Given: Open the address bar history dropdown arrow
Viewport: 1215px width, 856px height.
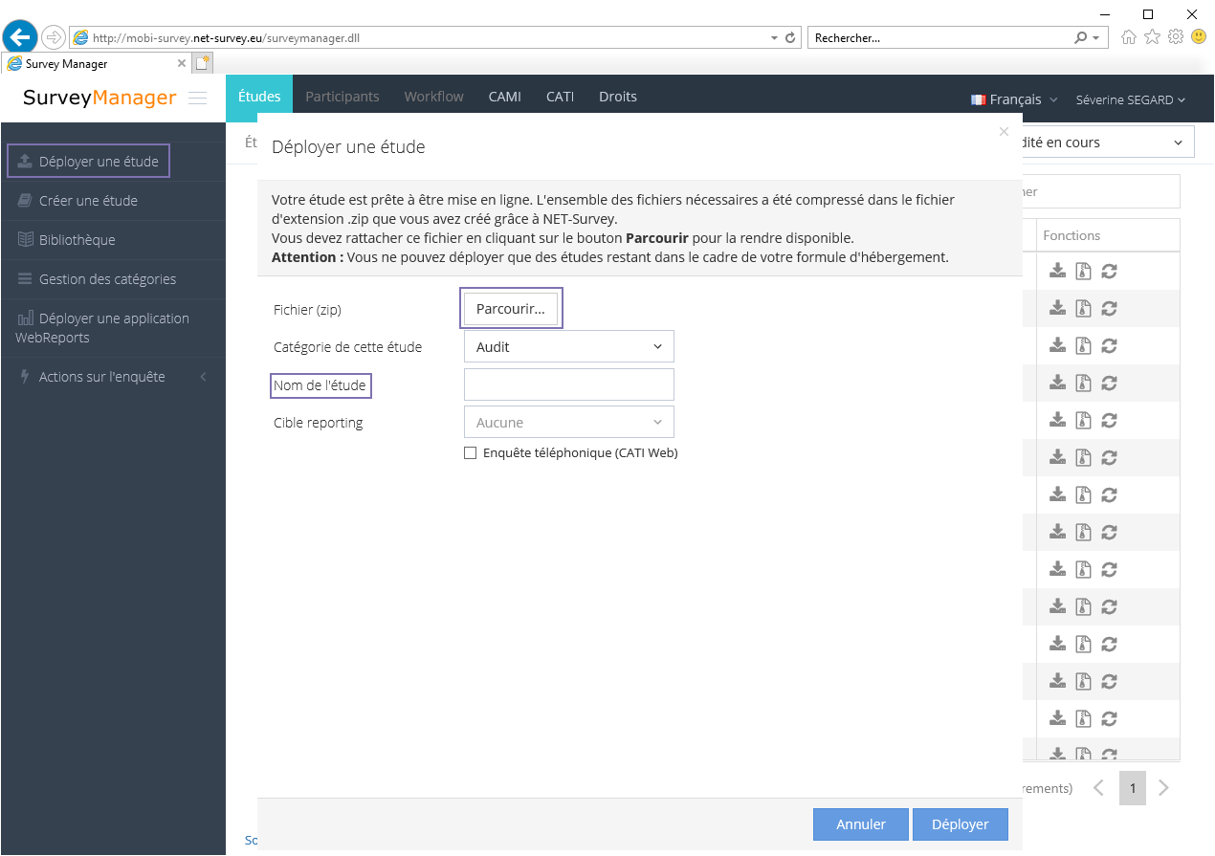Looking at the screenshot, I should 774,38.
